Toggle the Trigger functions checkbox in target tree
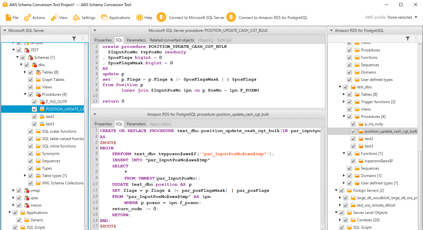 tap(349, 102)
